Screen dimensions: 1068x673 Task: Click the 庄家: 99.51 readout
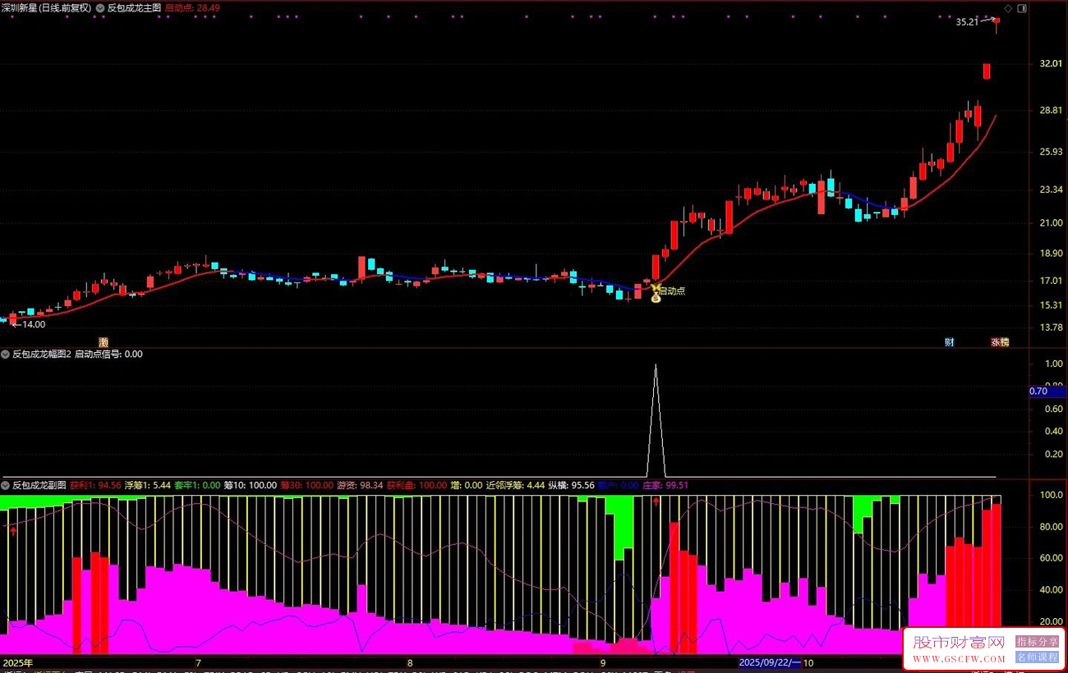pos(665,485)
